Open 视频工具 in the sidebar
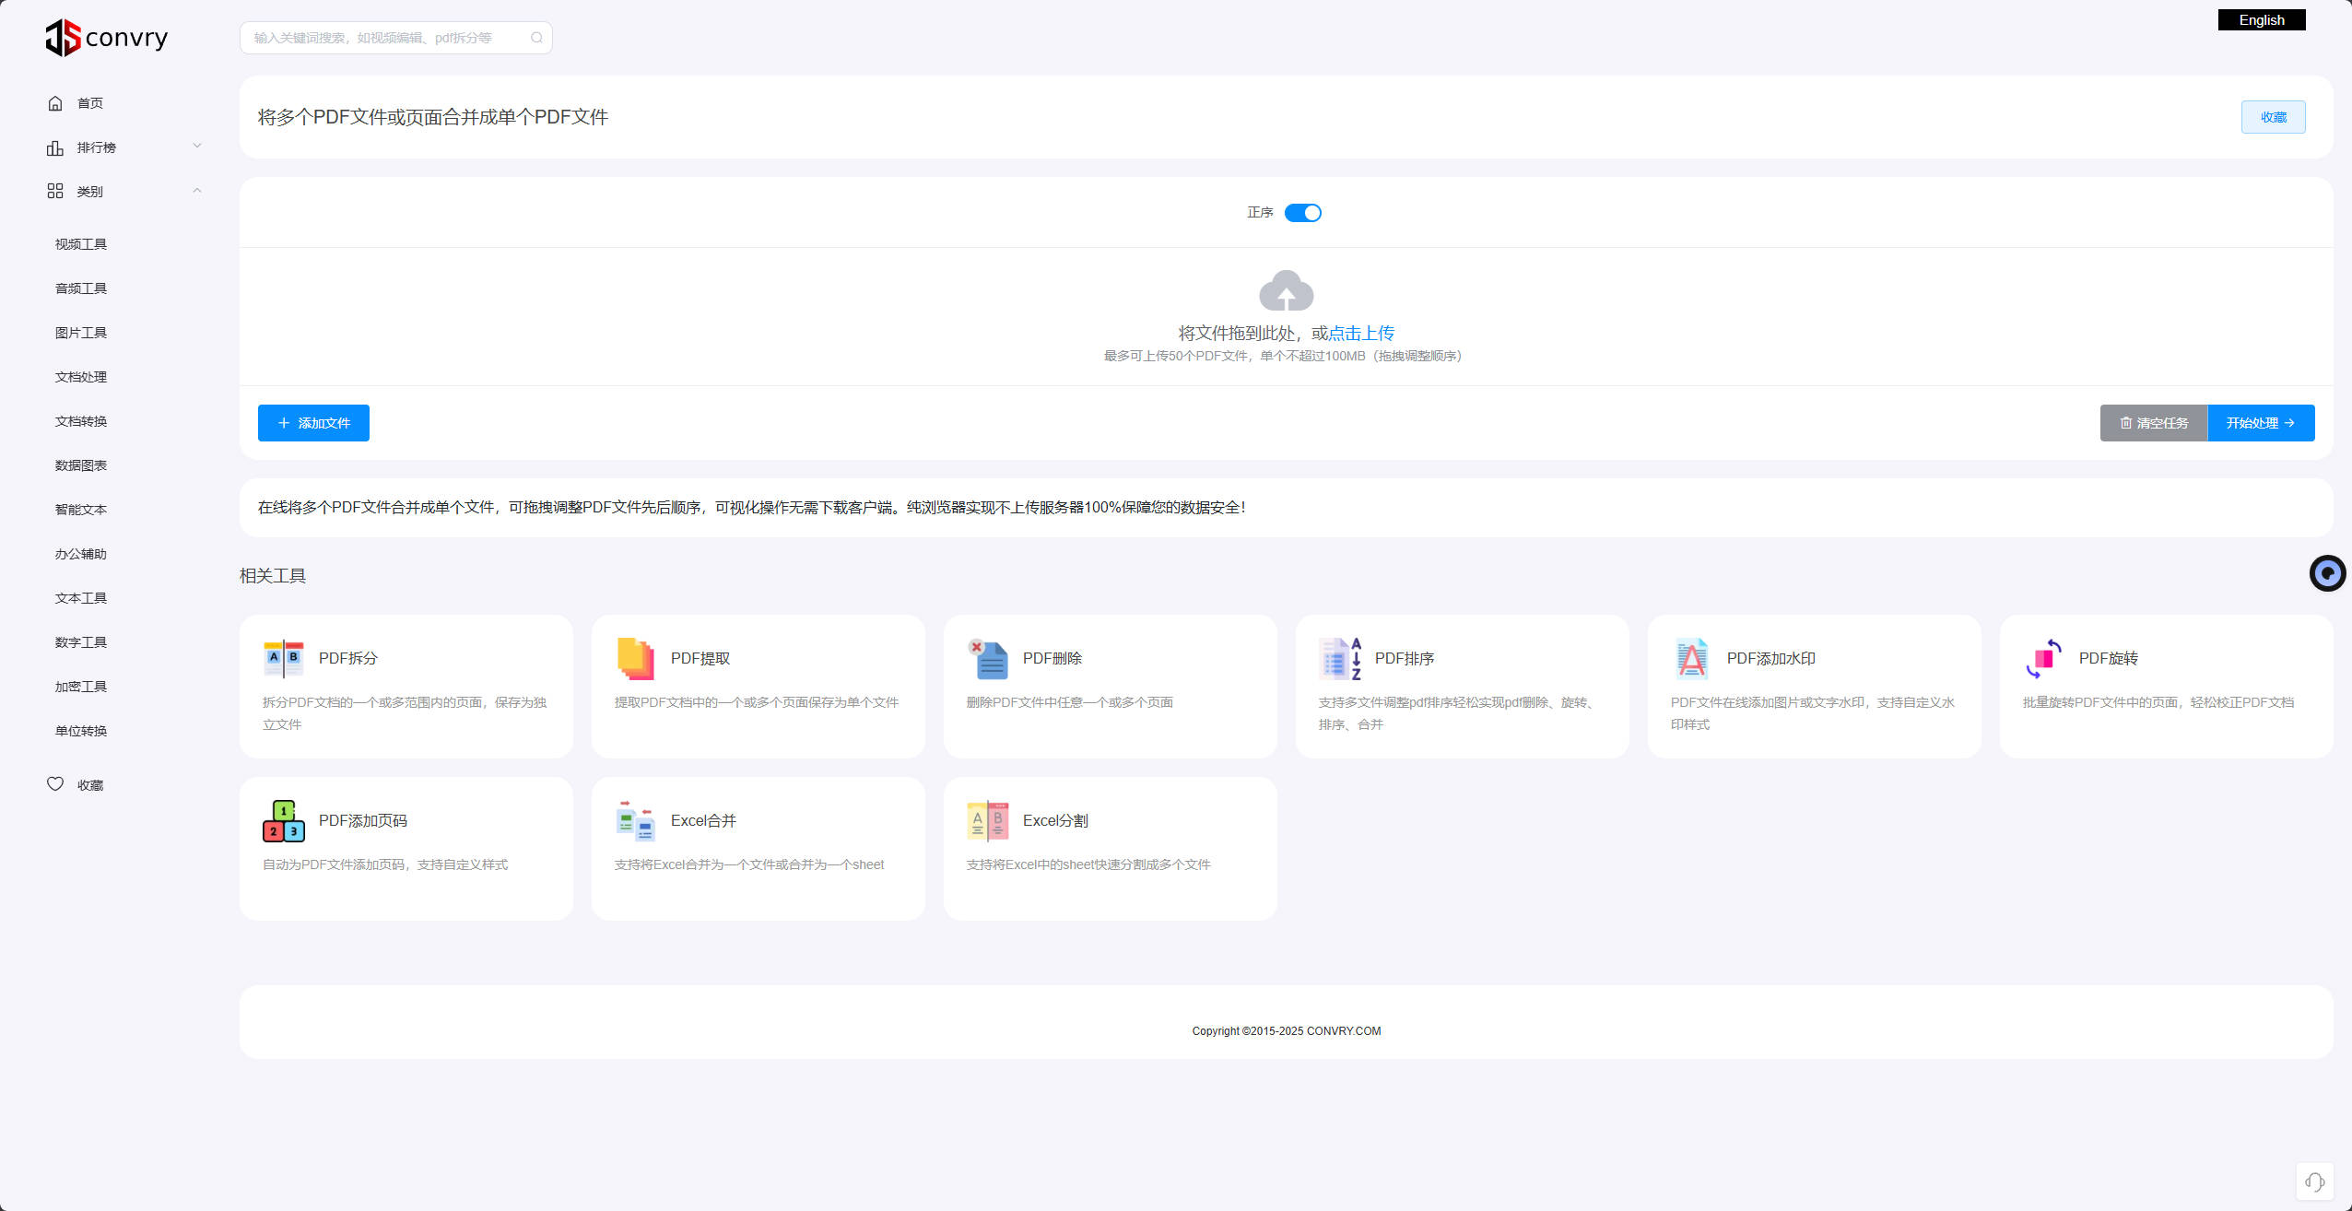The height and width of the screenshot is (1211, 2352). coord(81,244)
